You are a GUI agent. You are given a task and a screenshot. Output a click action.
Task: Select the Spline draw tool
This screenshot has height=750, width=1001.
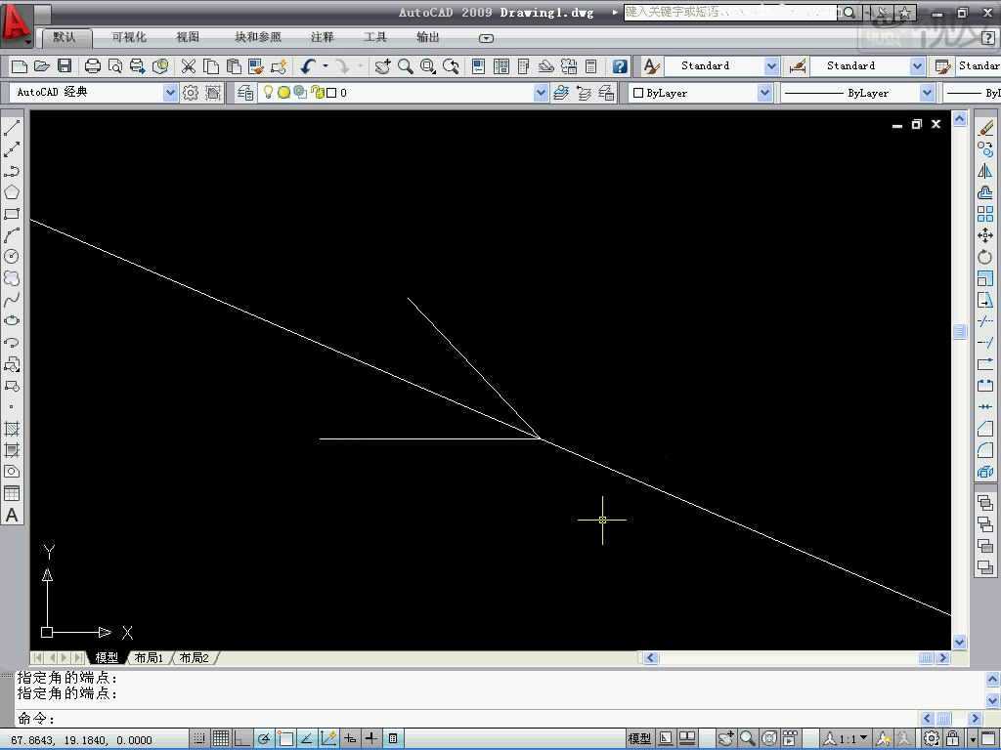12,299
